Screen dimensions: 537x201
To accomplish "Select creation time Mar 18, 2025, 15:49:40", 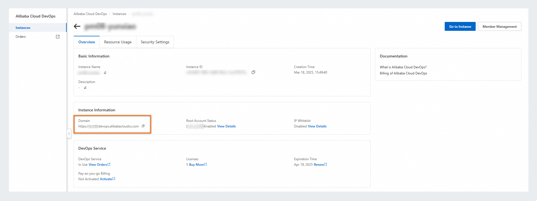I will click(311, 72).
